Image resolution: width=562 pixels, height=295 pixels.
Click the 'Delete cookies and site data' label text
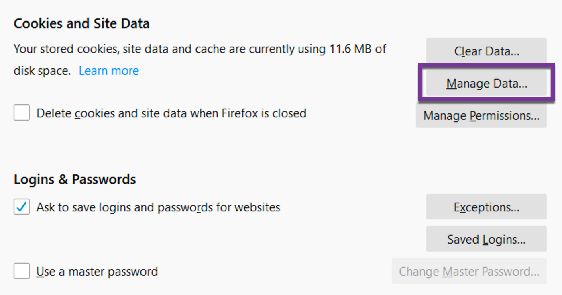click(171, 113)
